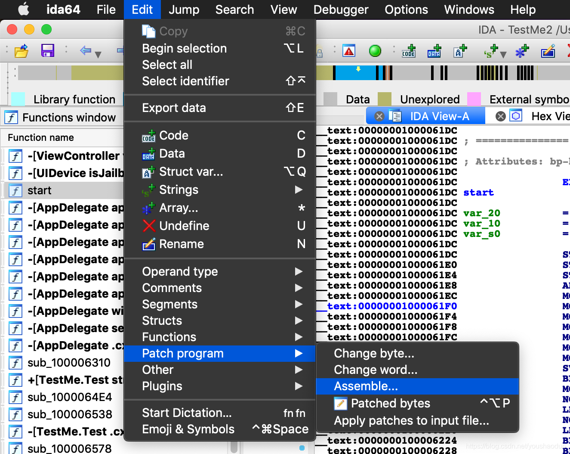Image resolution: width=570 pixels, height=454 pixels.
Task: Click the function icon beside start
Action: [x=15, y=190]
